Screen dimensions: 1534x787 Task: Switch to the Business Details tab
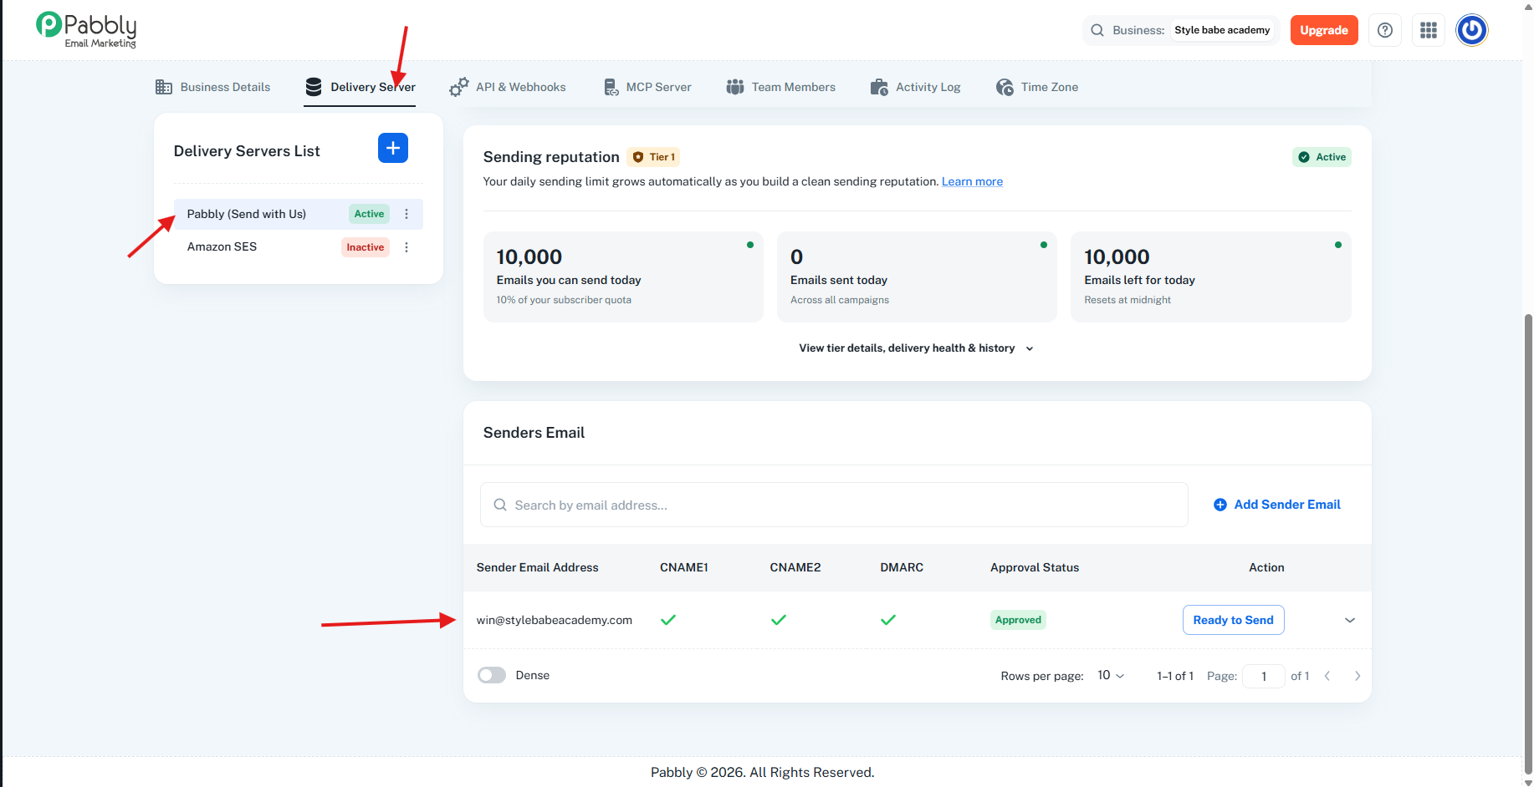coord(213,87)
